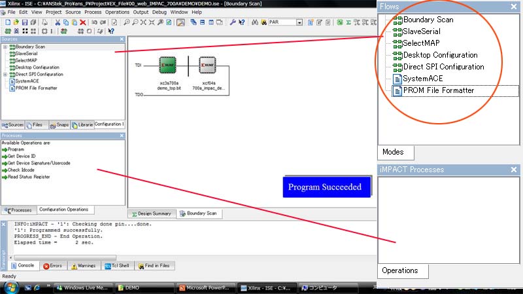Image resolution: width=523 pixels, height=294 pixels.
Task: Open the Output menu
Action: [x=141, y=12]
